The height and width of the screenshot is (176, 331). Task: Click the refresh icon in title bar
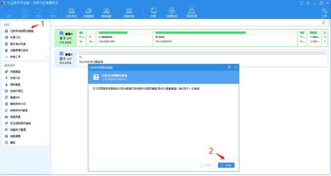point(302,3)
